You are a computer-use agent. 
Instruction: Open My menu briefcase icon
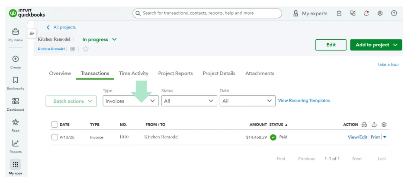pos(16,32)
